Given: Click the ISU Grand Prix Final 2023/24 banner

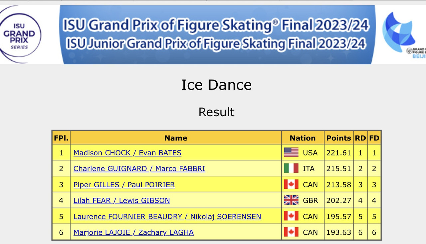Looking at the screenshot, I should point(216,35).
